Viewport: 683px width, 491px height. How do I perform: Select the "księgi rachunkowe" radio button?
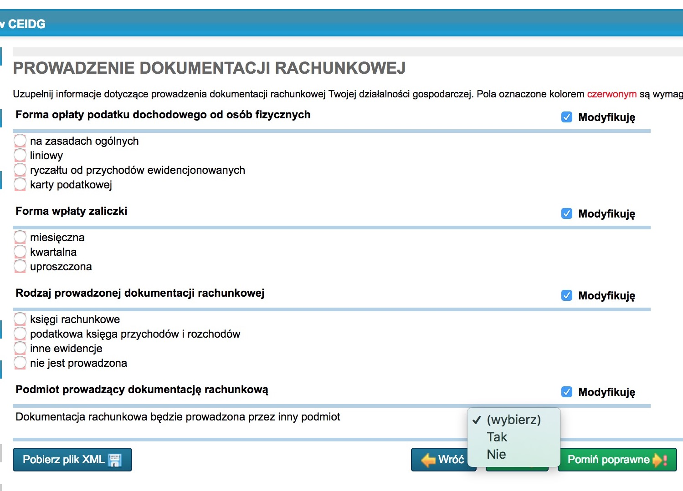[x=20, y=319]
